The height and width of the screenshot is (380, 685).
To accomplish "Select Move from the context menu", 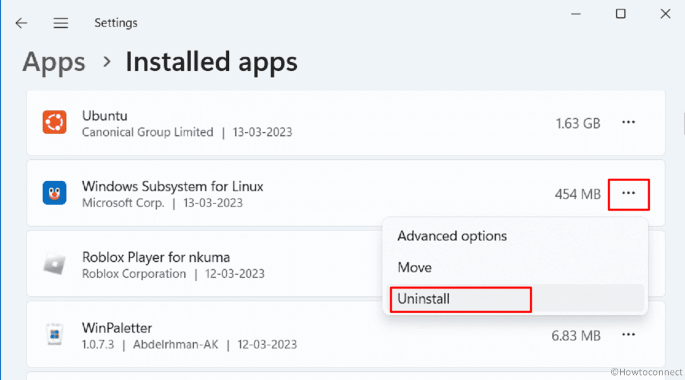I will [415, 267].
